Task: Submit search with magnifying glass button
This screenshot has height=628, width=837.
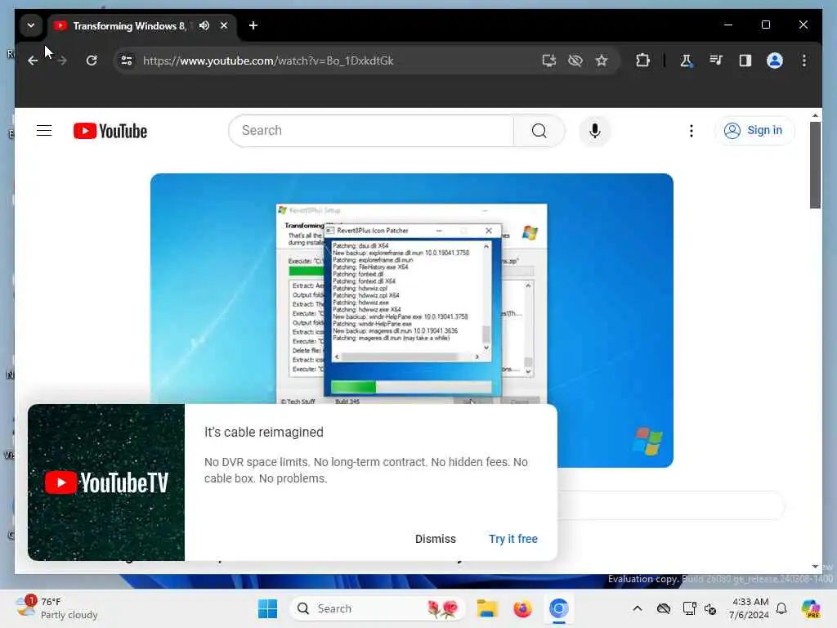Action: coord(539,131)
